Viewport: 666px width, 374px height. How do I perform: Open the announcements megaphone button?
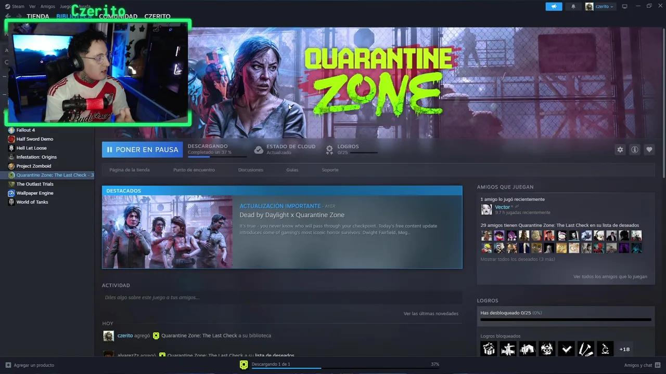pos(554,6)
